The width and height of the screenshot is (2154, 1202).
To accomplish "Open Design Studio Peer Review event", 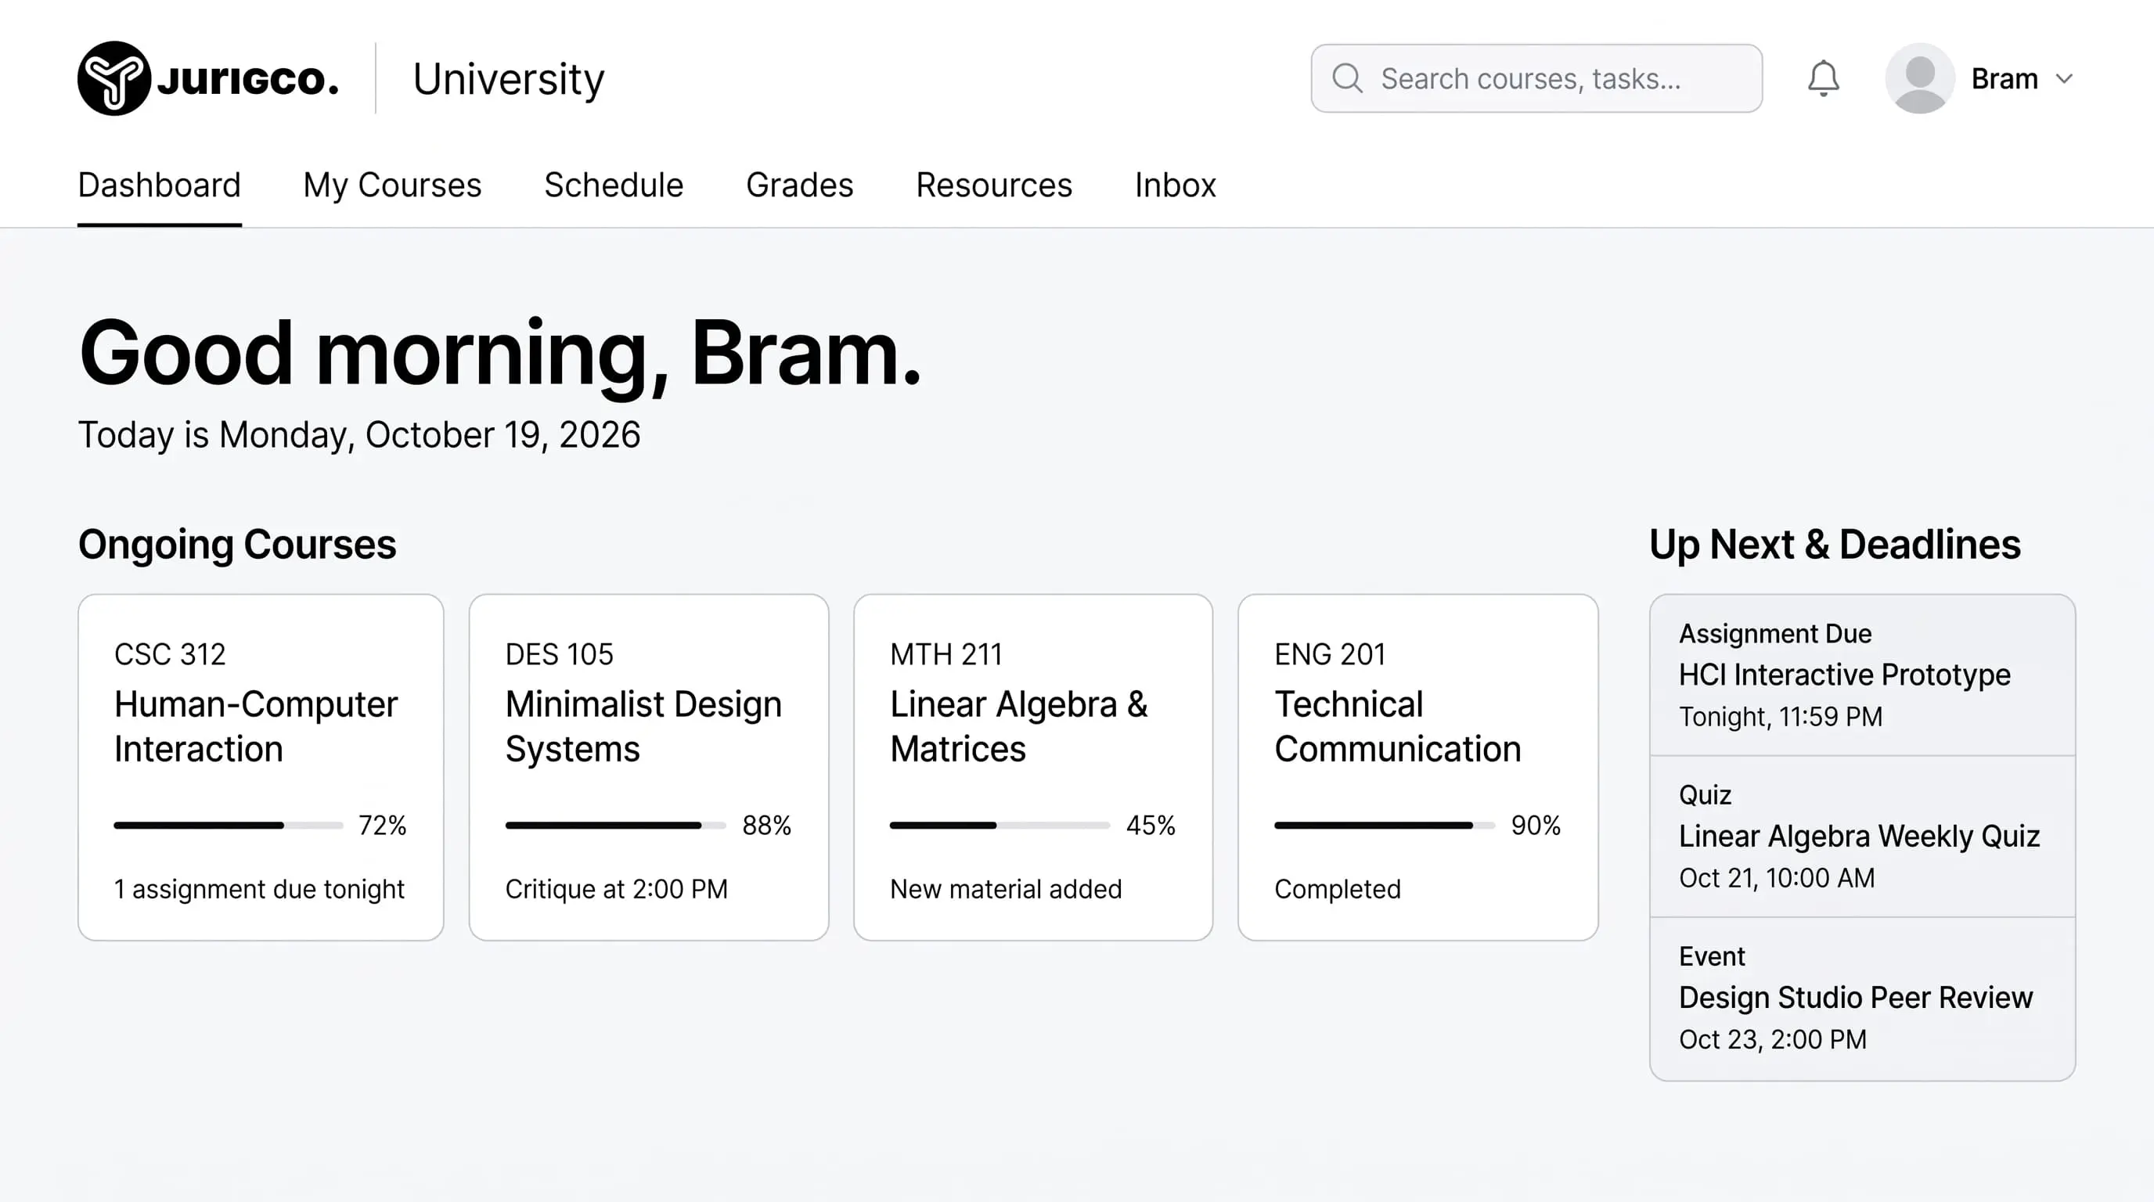I will (x=1862, y=999).
